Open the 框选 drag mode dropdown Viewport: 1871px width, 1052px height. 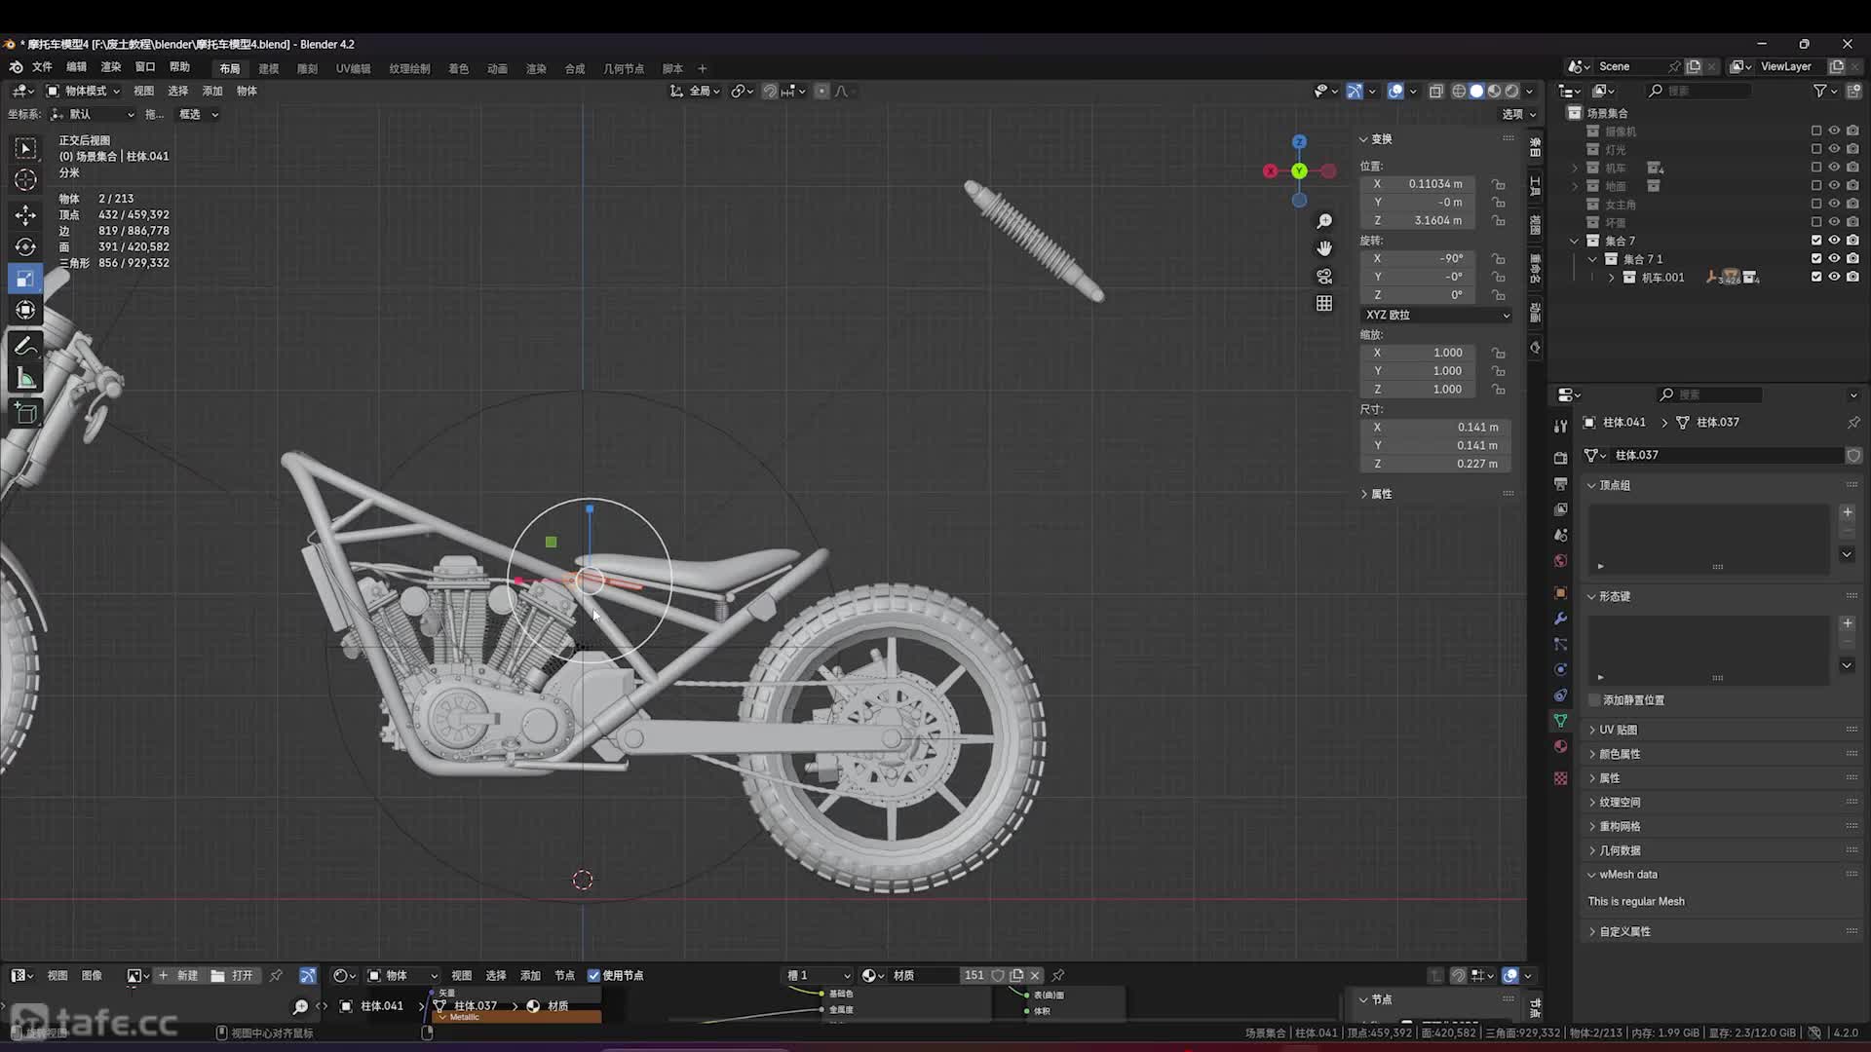(x=198, y=114)
